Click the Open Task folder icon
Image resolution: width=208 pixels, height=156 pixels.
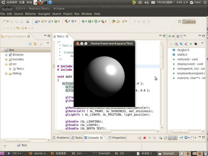[x=118, y=21]
